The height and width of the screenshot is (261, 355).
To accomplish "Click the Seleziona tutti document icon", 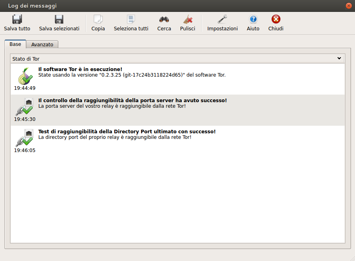I will [x=131, y=19].
